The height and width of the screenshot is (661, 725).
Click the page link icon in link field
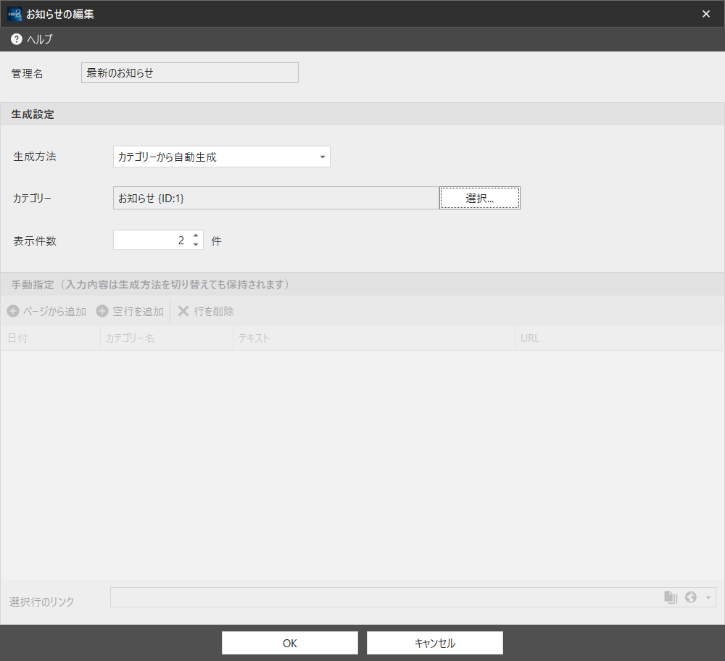point(671,597)
